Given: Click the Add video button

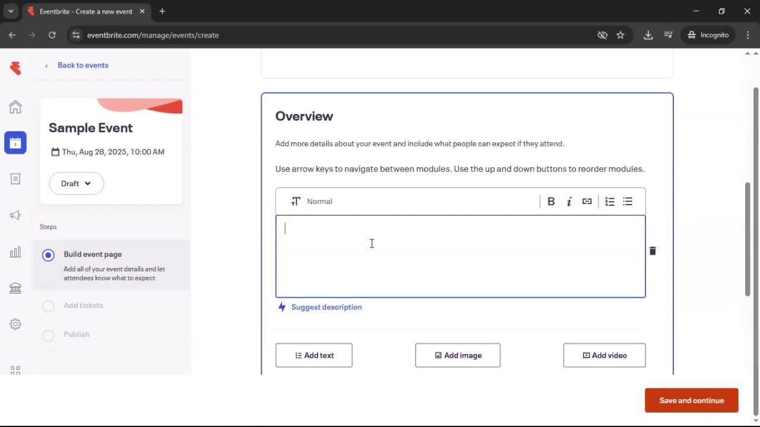Looking at the screenshot, I should [x=604, y=355].
